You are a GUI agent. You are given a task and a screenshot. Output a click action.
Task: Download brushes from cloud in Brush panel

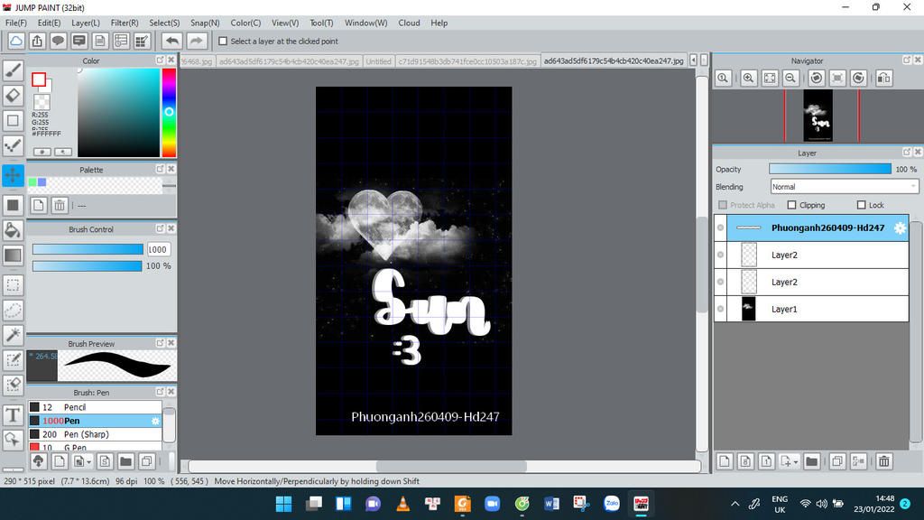point(38,461)
